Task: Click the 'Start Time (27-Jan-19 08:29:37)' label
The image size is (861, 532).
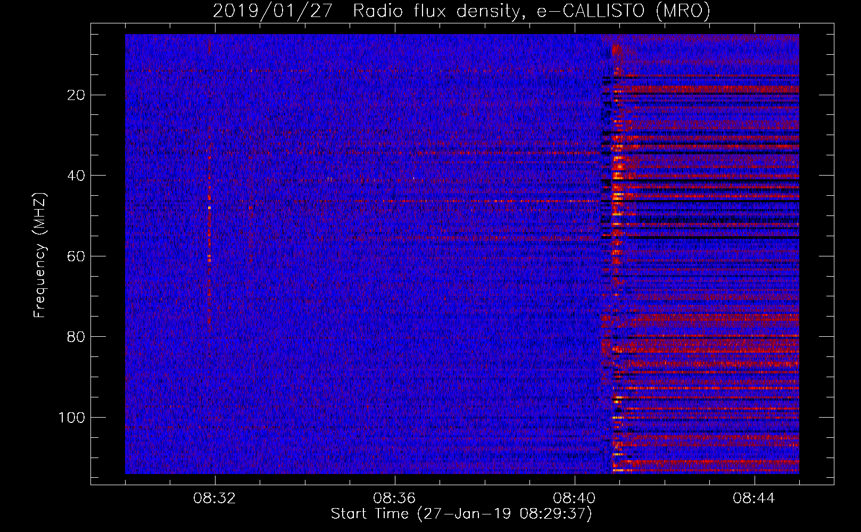Action: click(461, 514)
